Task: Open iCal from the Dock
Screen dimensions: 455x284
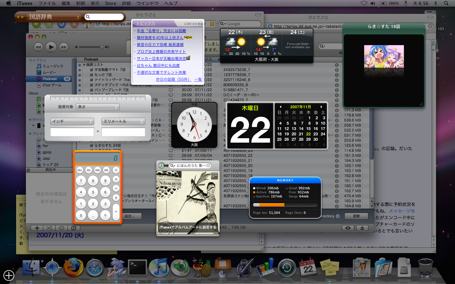Action: pyautogui.click(x=308, y=268)
